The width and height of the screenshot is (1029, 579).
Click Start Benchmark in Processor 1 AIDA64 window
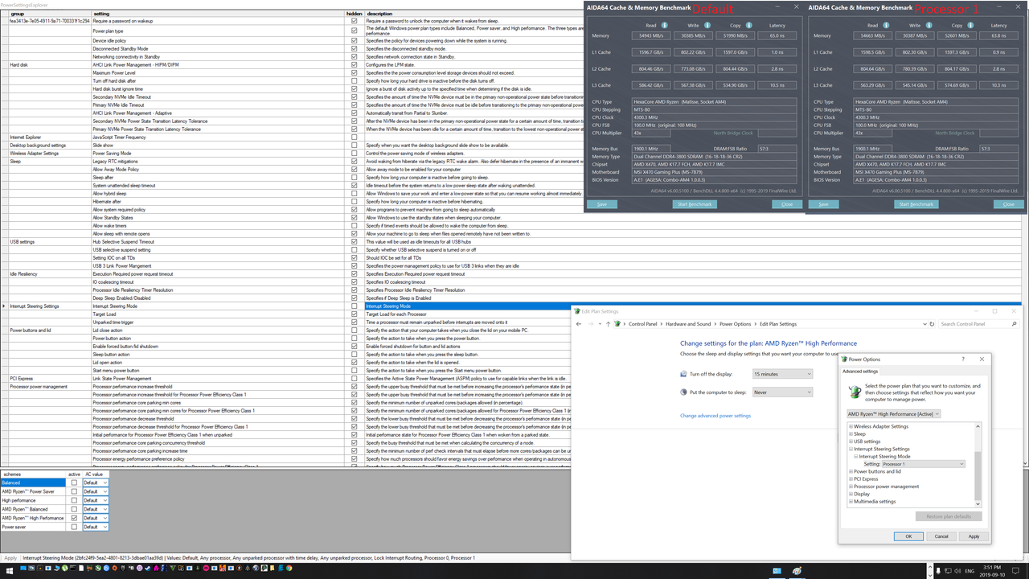click(916, 204)
